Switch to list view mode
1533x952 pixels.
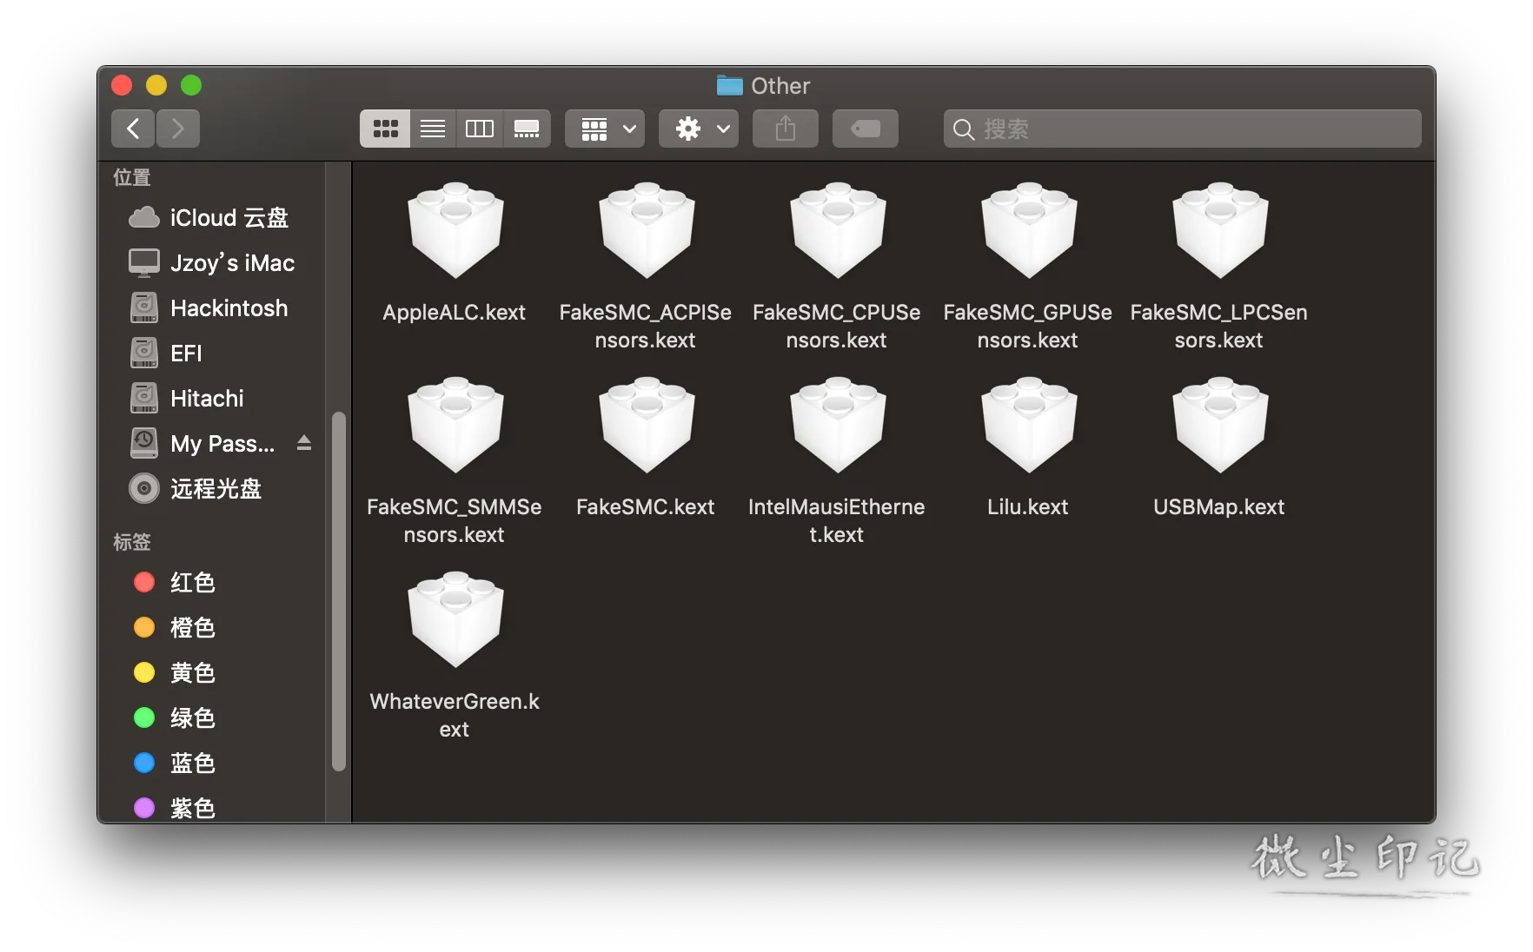(433, 129)
